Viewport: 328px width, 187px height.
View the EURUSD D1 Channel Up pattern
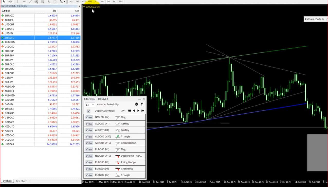(x=89, y=169)
